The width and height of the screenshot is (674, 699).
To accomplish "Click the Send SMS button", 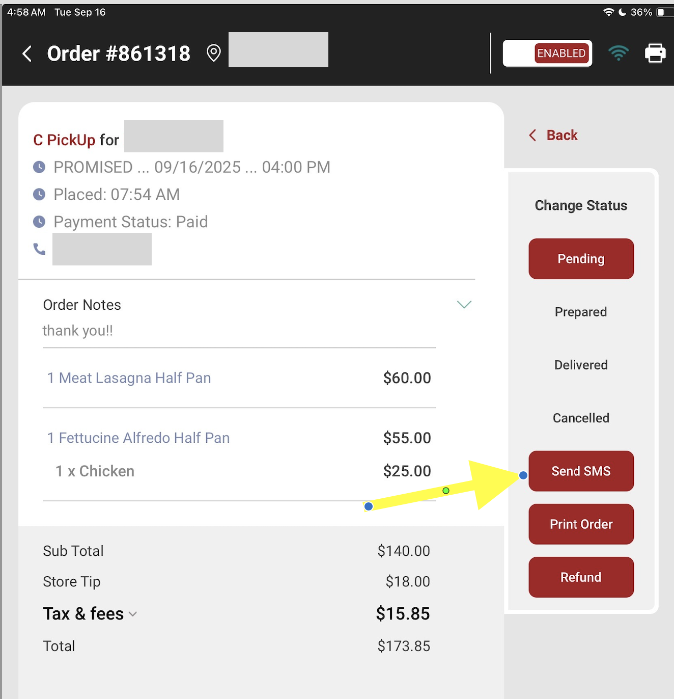I will pos(581,471).
